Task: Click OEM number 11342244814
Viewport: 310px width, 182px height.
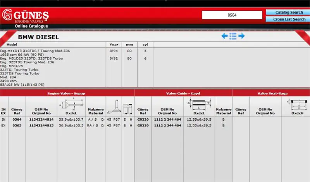Action: click(x=41, y=120)
